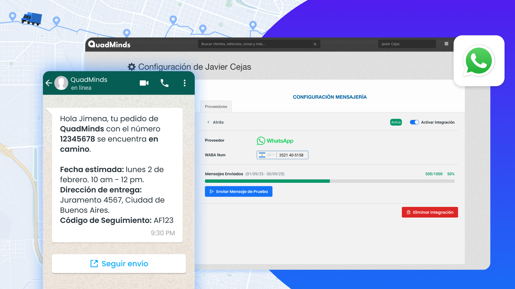Click the 50% usage value
This screenshot has height=289, width=515.
click(x=451, y=174)
